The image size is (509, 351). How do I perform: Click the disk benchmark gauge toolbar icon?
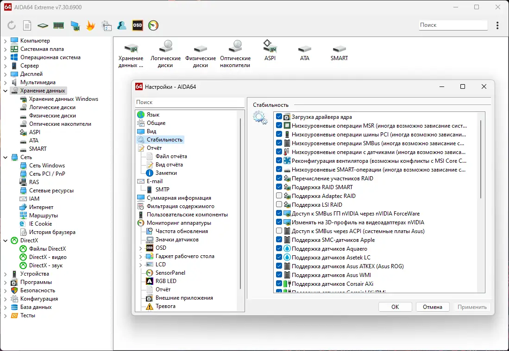(x=153, y=25)
